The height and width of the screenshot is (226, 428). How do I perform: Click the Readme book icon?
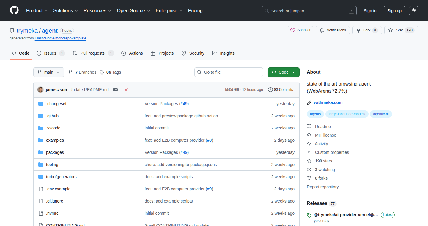[x=309, y=127]
